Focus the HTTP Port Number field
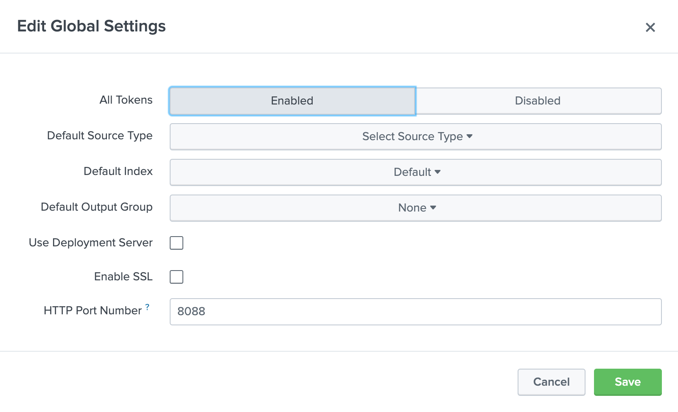 [415, 312]
